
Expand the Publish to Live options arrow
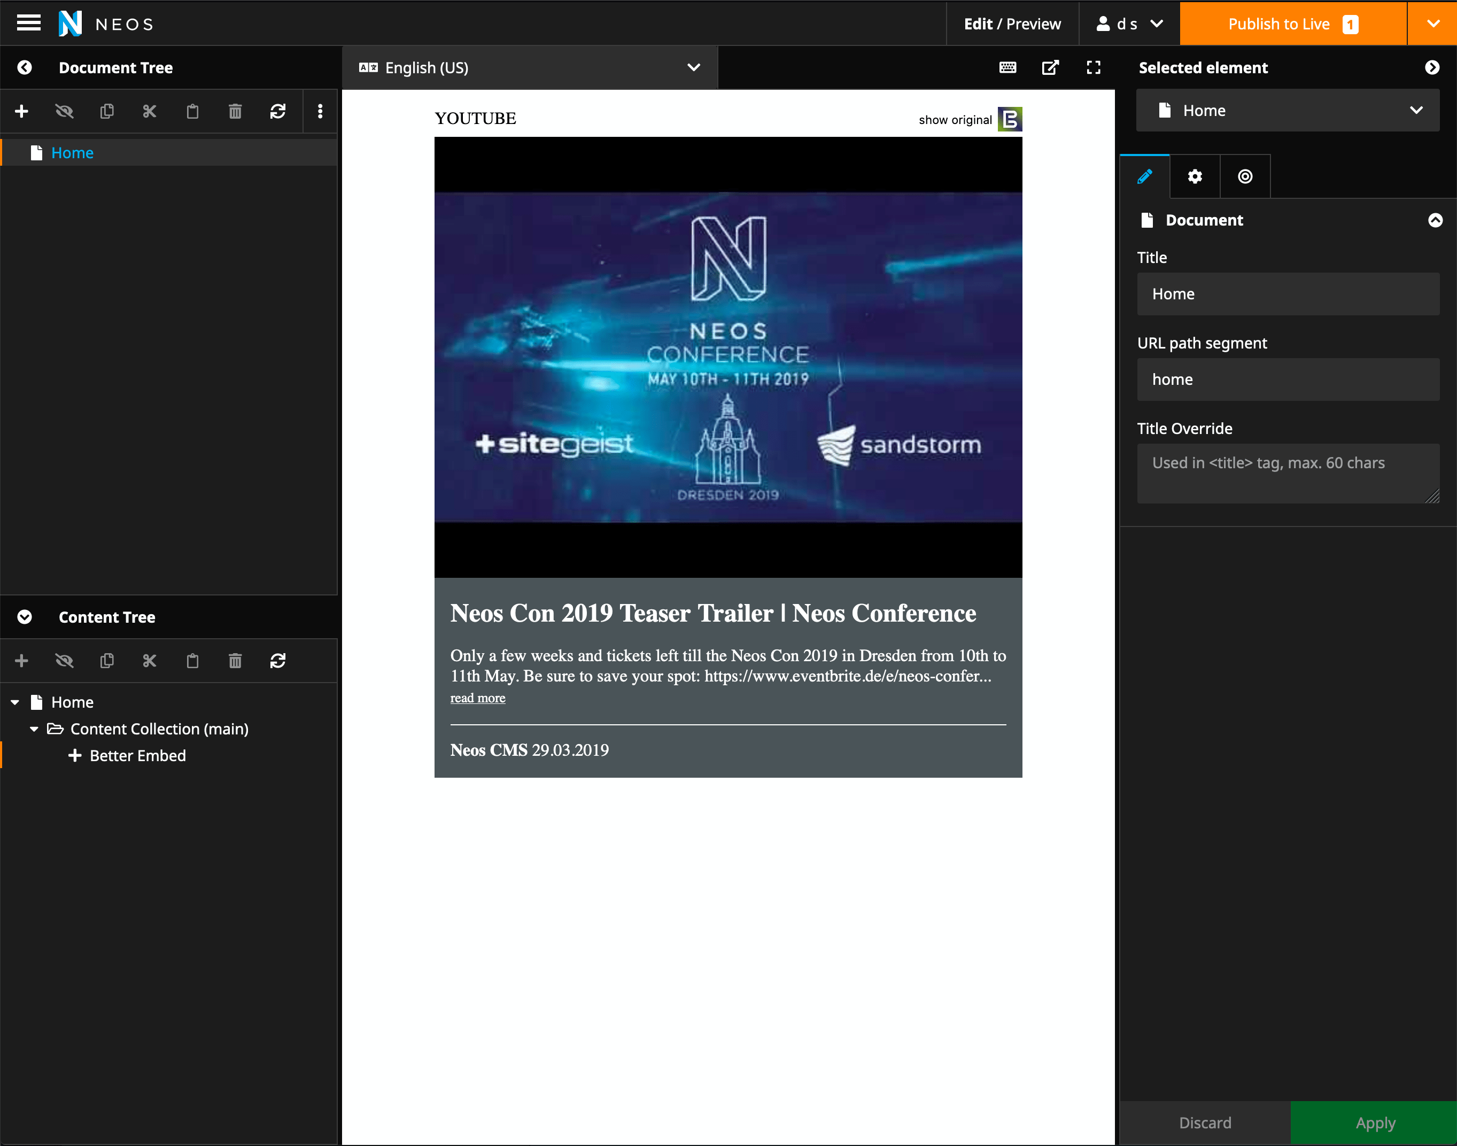pos(1433,24)
